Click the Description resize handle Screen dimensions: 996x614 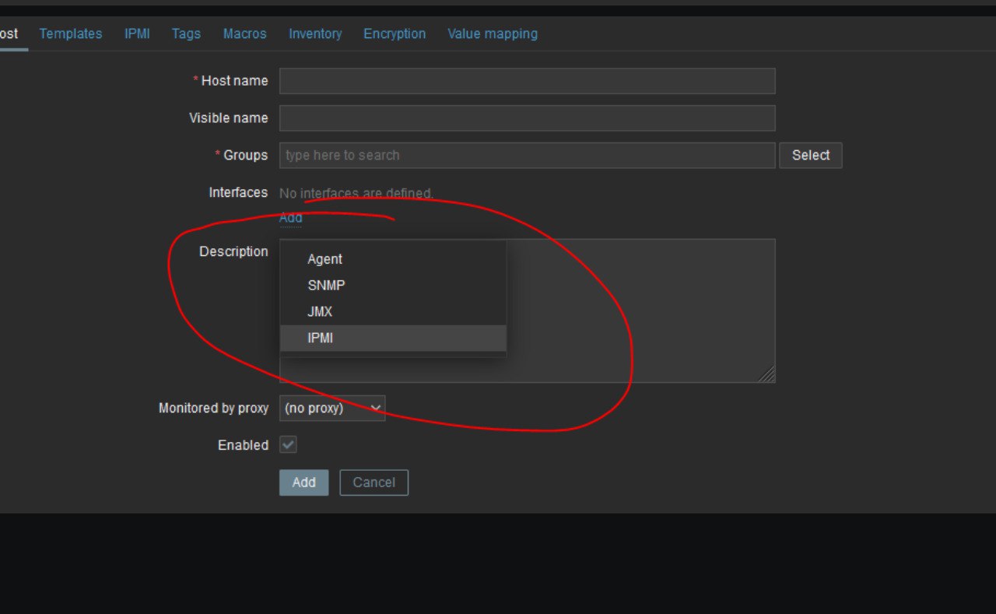click(x=767, y=374)
